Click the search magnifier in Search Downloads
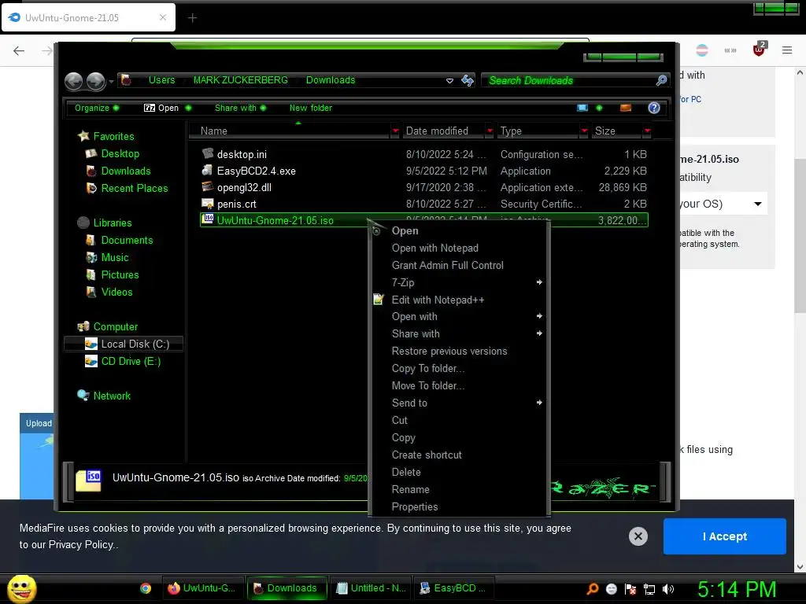 [x=661, y=80]
